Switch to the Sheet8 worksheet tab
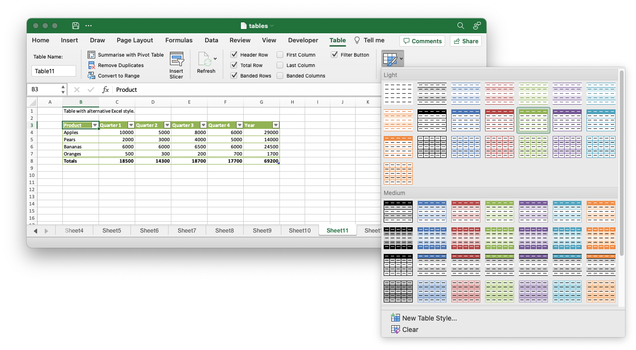This screenshot has height=350, width=636. click(224, 231)
